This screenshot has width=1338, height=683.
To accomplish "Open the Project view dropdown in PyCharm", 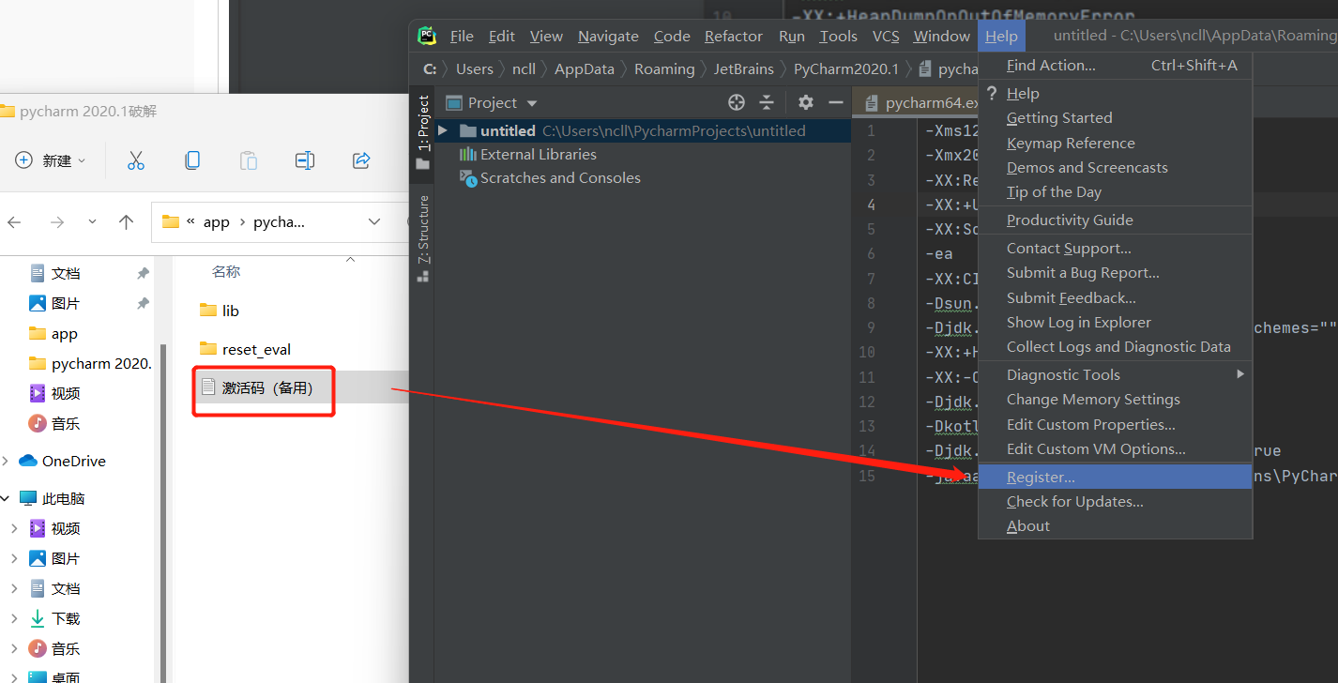I will [532, 103].
